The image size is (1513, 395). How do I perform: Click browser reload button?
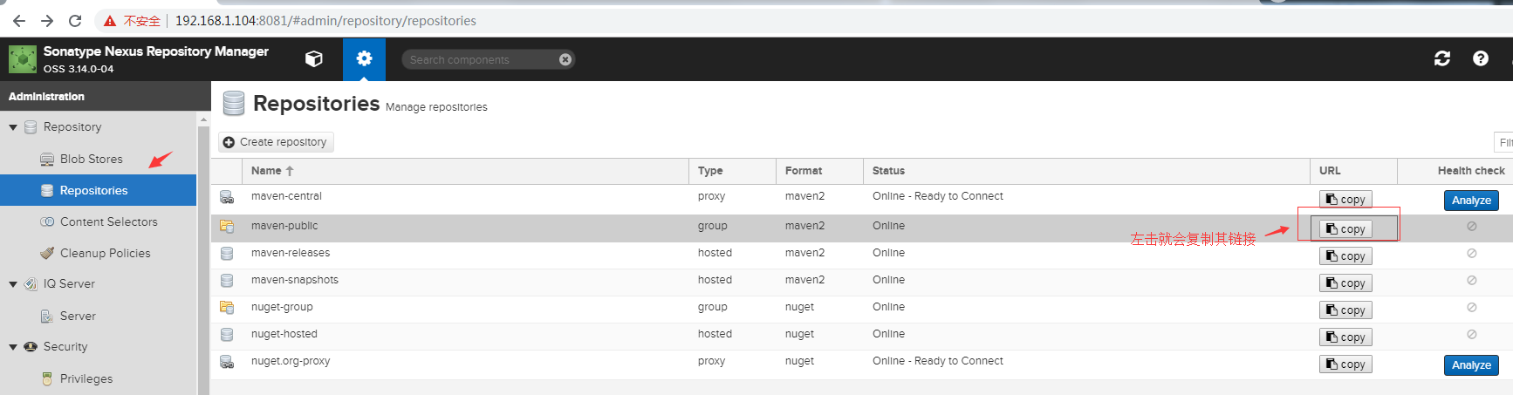(75, 21)
